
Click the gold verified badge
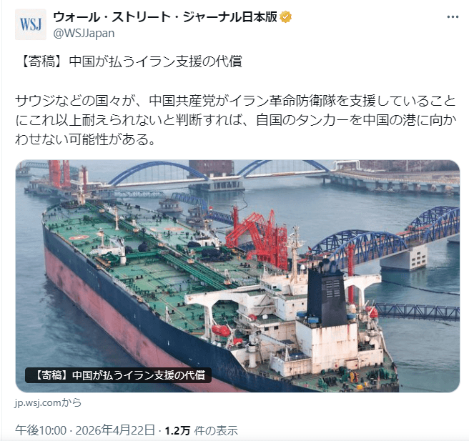coord(286,17)
